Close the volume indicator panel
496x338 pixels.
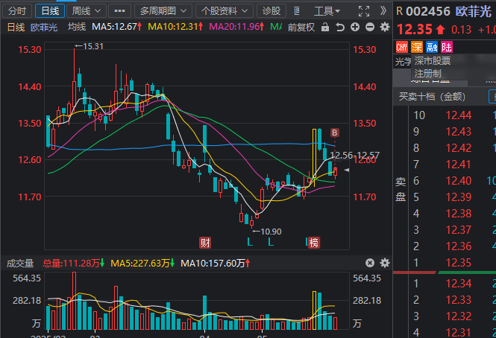click(368, 263)
